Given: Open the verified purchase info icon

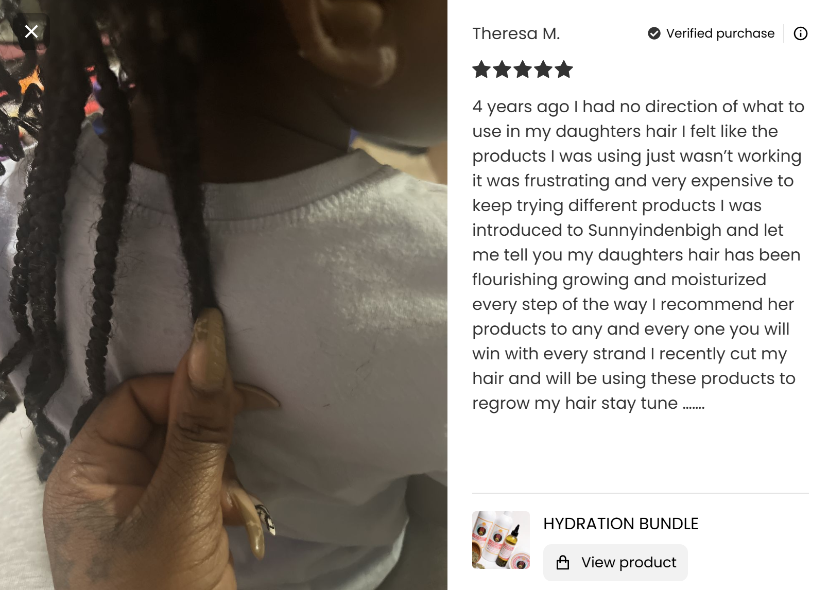Looking at the screenshot, I should pos(800,33).
